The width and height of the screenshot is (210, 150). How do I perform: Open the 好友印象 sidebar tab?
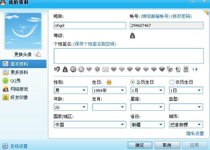point(23,97)
